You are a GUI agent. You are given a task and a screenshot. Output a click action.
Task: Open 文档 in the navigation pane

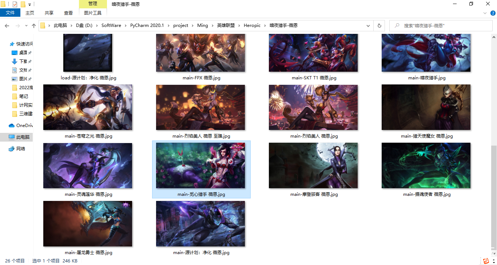coord(22,70)
